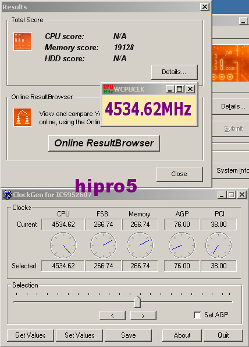249x347 pixels.
Task: Click Submit in the background window
Action: (x=231, y=128)
